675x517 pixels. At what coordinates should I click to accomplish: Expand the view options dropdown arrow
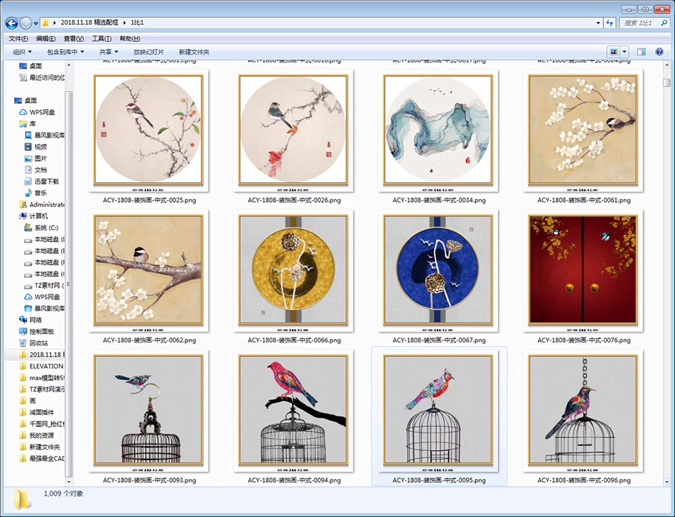(625, 52)
